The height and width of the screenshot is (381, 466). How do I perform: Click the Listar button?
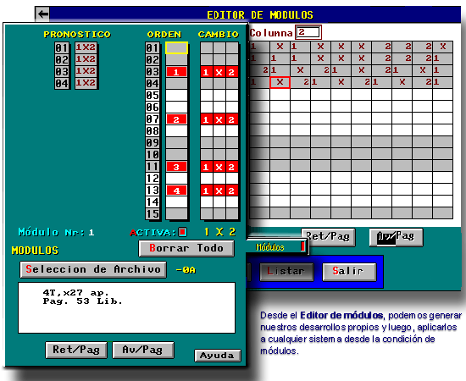(x=286, y=272)
